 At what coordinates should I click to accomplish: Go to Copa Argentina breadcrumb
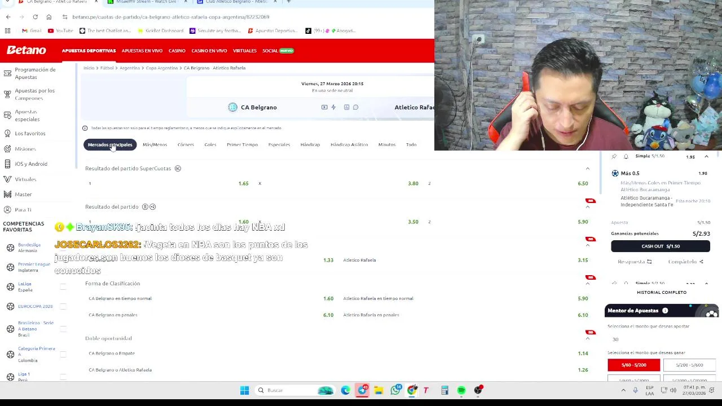(x=162, y=68)
